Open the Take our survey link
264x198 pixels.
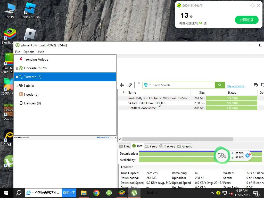(235, 86)
